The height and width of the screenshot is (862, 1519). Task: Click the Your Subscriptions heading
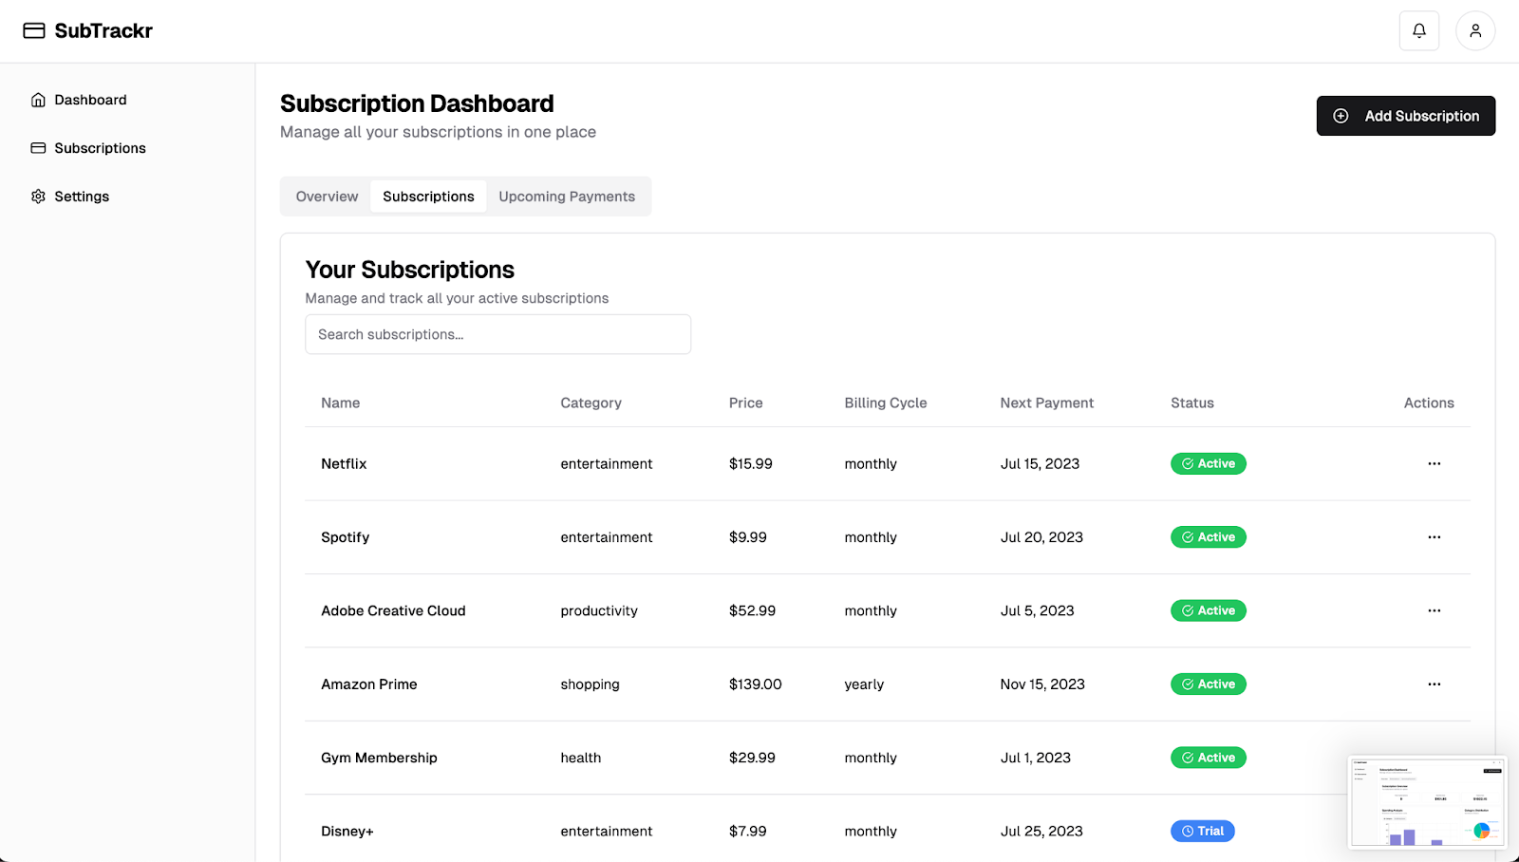(409, 270)
